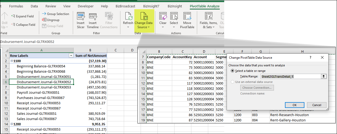Click cell Beginning Balance-GLTRX0068

(42, 71)
